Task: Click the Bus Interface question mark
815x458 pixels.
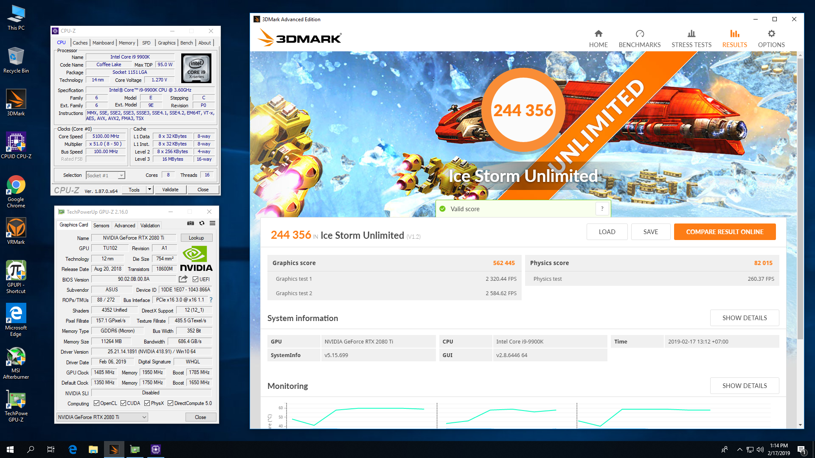Action: (x=211, y=300)
